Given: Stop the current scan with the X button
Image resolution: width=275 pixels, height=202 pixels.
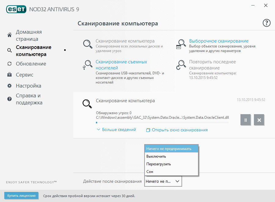Looking at the screenshot, I should pyautogui.click(x=259, y=120).
